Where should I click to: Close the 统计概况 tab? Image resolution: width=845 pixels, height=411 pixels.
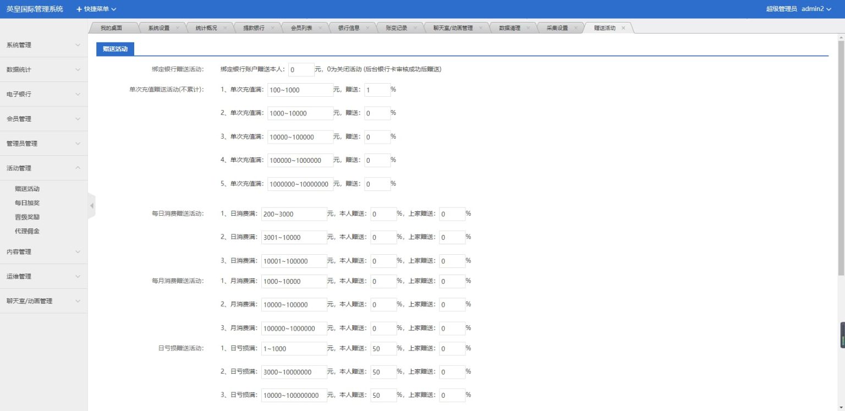point(224,28)
